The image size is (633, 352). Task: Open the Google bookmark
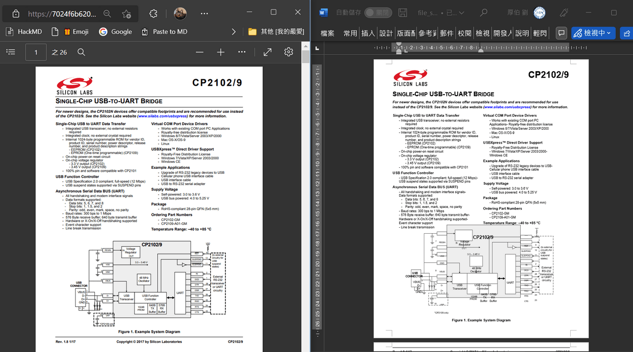pos(115,32)
